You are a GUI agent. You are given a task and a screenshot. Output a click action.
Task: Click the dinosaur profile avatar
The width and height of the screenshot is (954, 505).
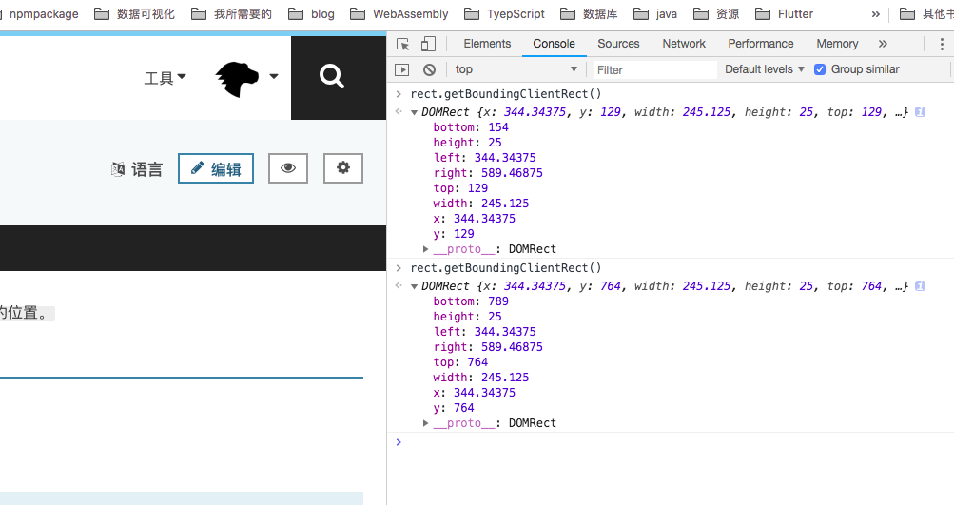237,79
